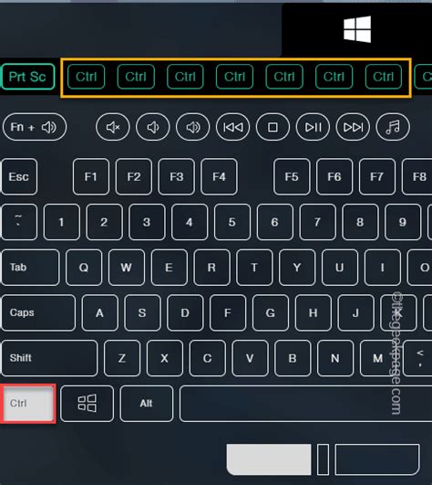
Task: Click the Y key
Action: coord(297,268)
